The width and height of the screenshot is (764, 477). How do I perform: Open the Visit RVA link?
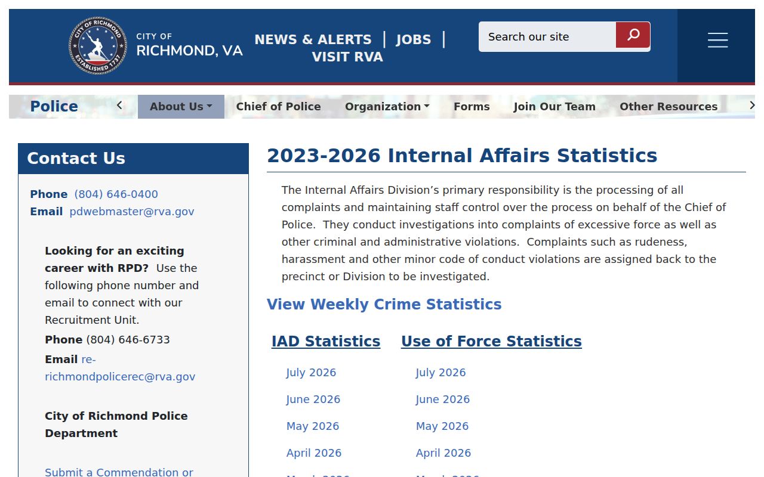(x=347, y=57)
